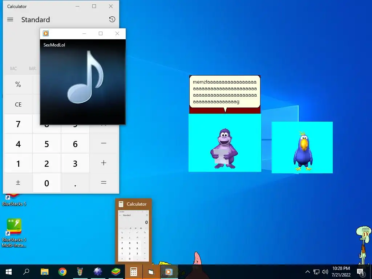Open Calculator history panel
Viewport: 372px width, 279px height.
coord(112,19)
